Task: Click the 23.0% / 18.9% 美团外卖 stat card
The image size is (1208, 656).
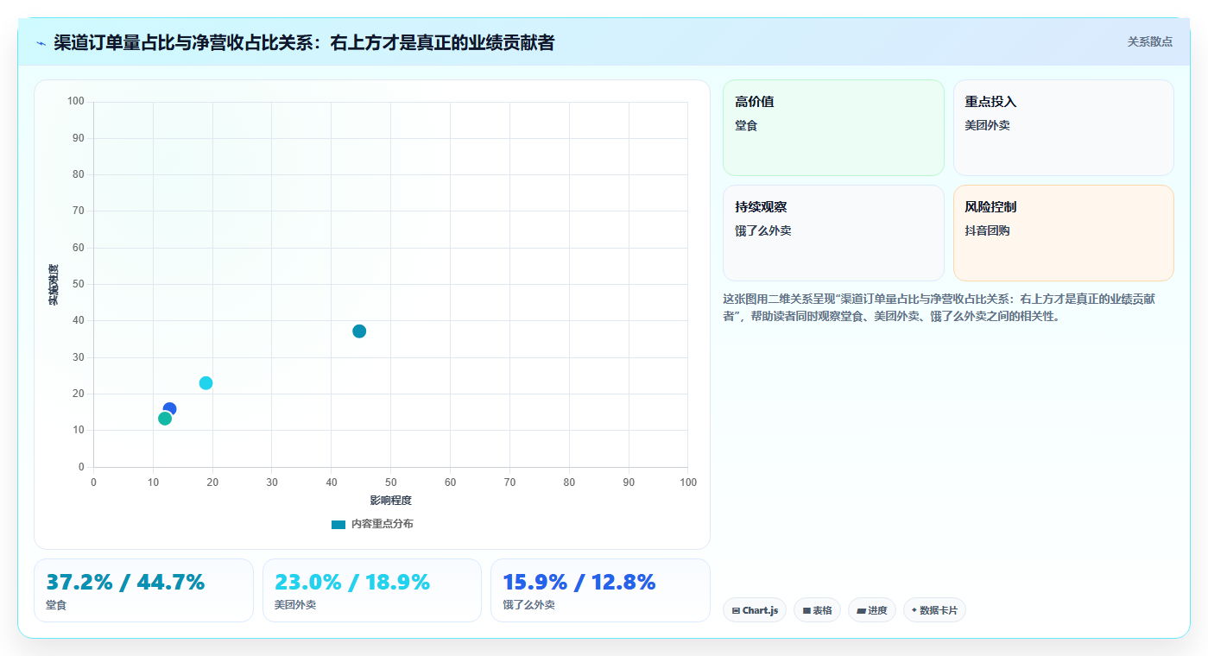Action: point(371,590)
